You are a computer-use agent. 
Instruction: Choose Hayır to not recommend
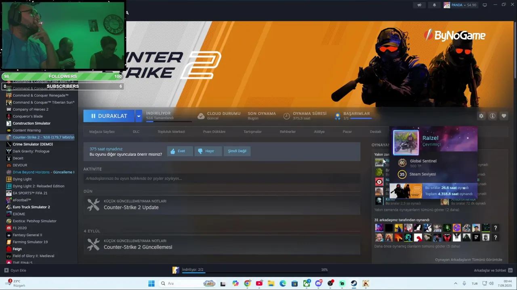208,151
